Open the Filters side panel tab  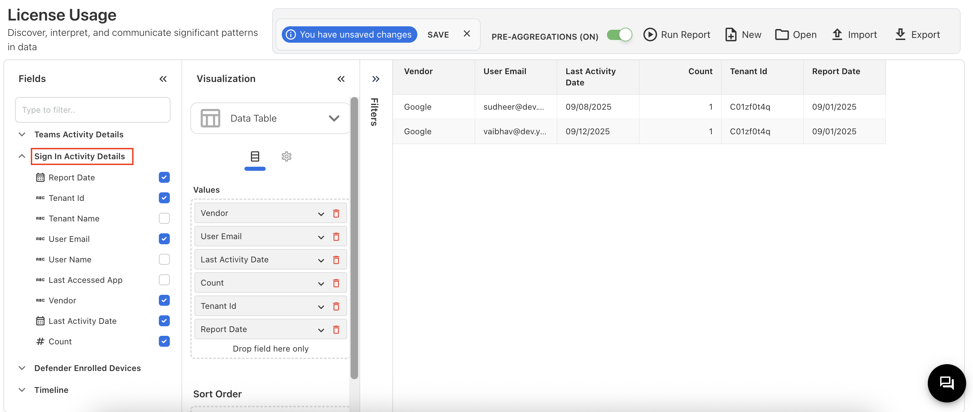coord(374,111)
